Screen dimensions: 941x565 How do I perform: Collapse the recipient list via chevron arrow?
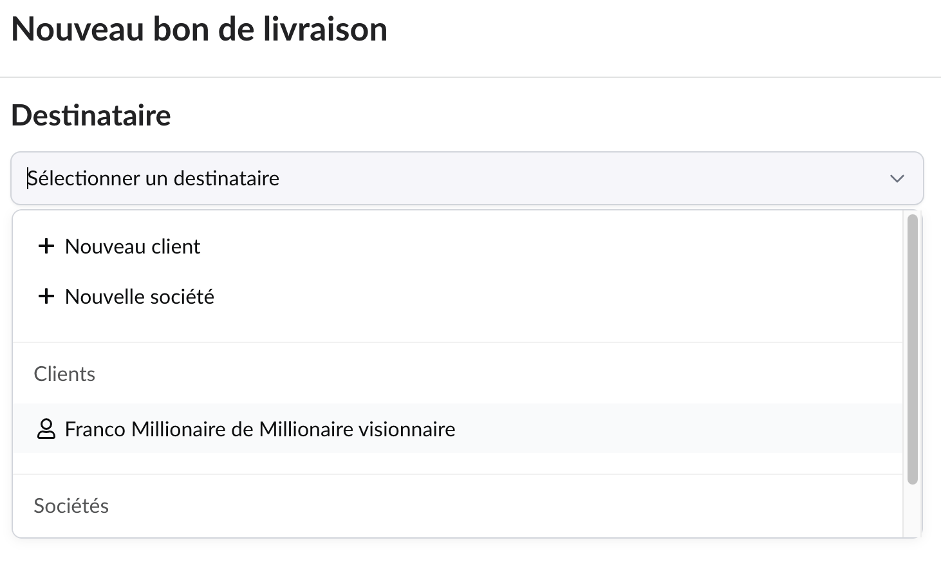click(897, 179)
